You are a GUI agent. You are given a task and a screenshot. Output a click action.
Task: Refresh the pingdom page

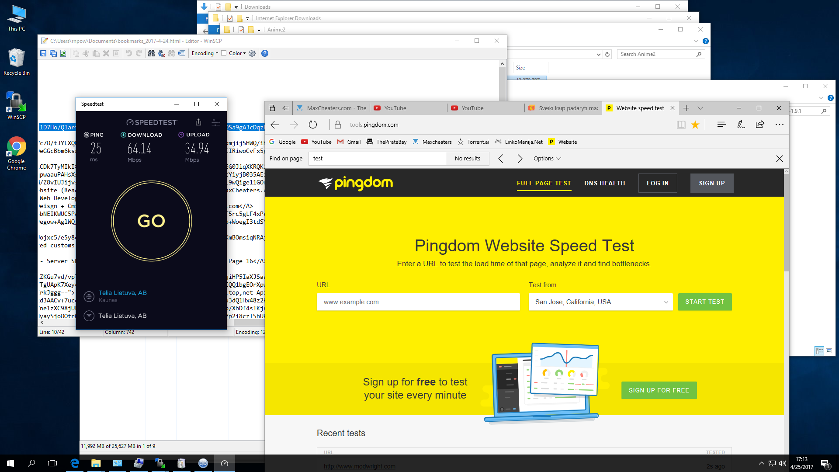point(313,125)
